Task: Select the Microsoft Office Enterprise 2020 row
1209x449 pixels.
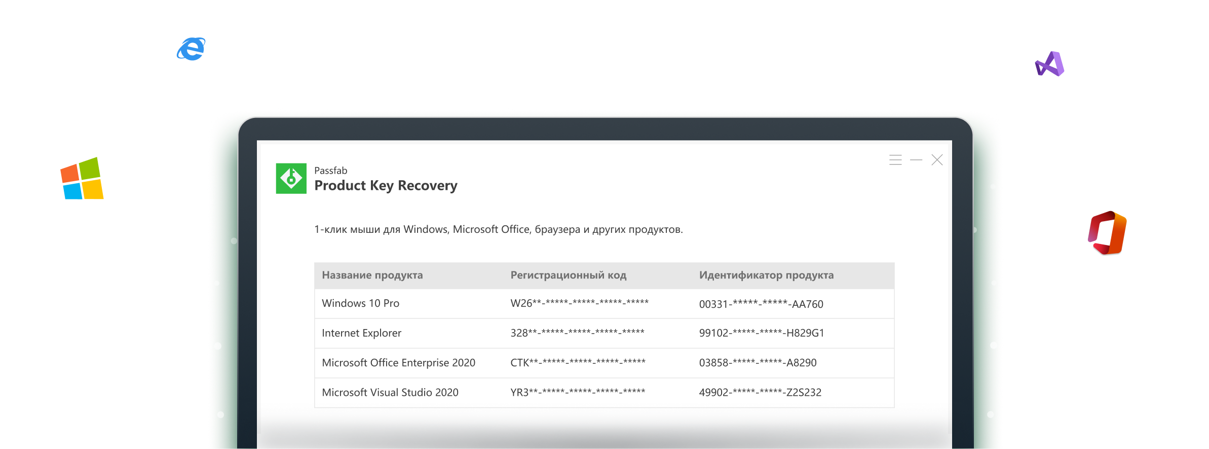Action: click(x=604, y=363)
